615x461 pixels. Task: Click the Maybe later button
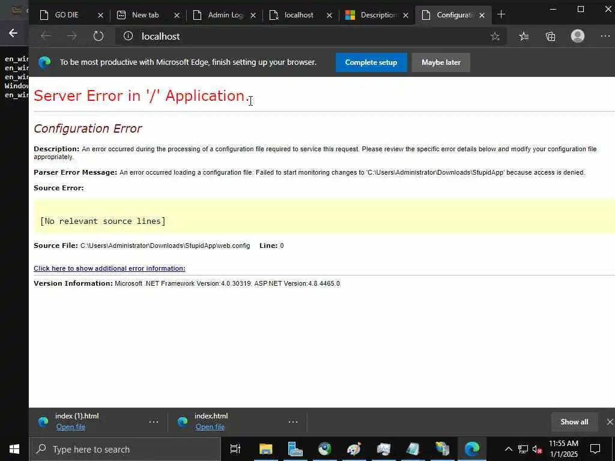(441, 62)
